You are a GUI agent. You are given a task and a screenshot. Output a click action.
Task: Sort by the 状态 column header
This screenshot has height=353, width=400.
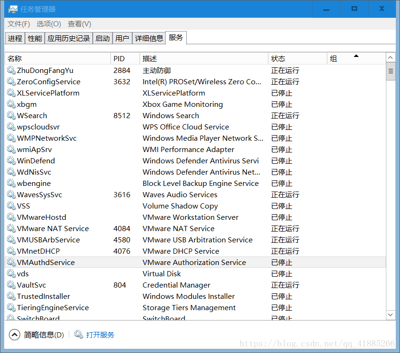pos(298,58)
